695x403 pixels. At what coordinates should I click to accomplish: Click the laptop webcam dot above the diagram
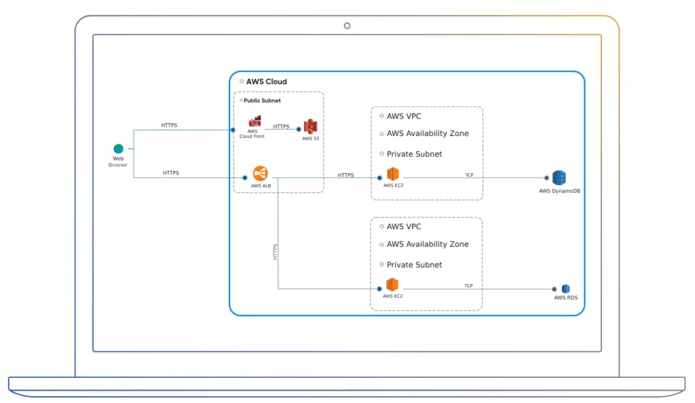click(347, 25)
